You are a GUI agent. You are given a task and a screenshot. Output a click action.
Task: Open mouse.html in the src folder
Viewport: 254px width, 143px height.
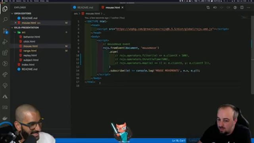(31, 46)
